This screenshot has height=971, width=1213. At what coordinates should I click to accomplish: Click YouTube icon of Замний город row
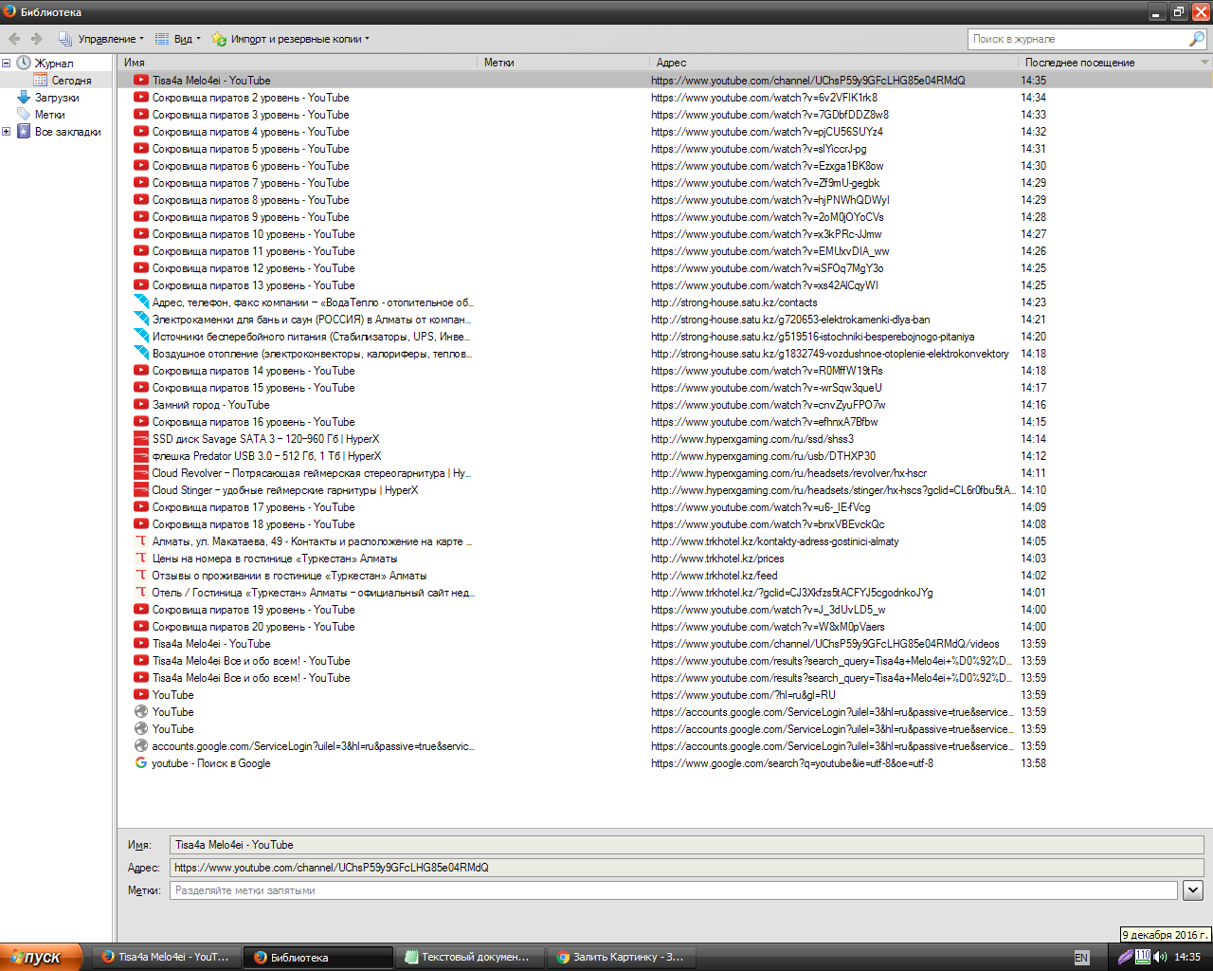click(141, 405)
